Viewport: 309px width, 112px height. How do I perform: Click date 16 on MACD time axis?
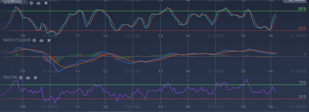[271, 71]
